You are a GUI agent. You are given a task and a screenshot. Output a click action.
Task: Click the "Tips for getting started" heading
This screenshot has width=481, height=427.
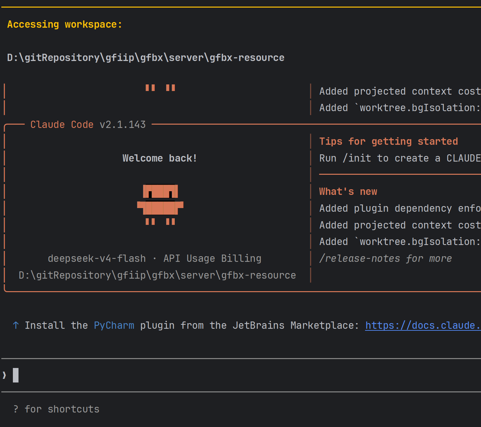[388, 141]
